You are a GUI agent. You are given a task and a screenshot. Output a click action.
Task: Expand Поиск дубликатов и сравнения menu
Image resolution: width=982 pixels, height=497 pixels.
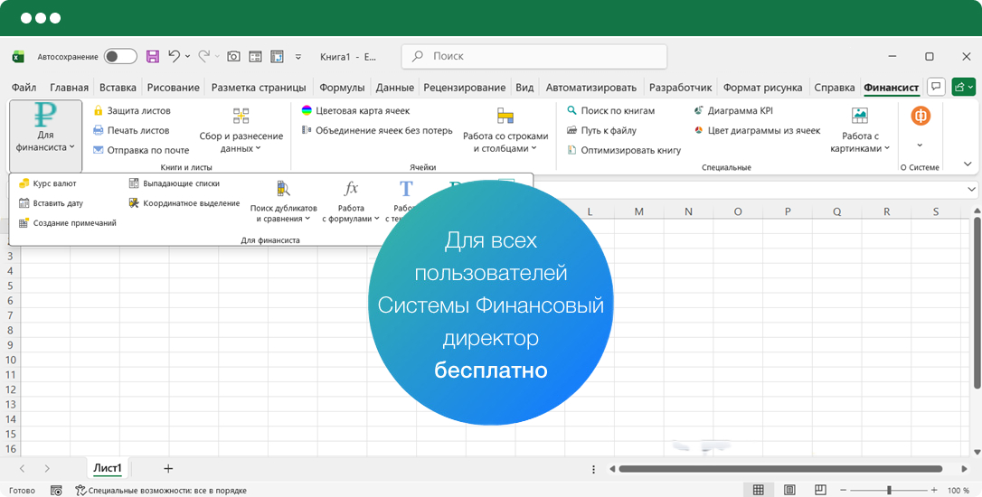click(283, 202)
